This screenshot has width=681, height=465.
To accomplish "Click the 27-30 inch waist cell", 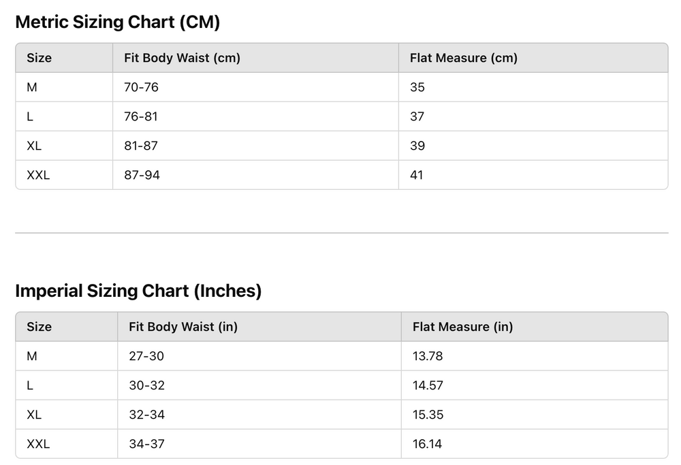I will (x=146, y=356).
